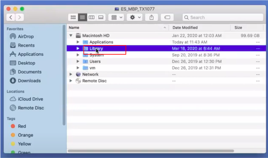Expand the System folder triangle

point(78,55)
